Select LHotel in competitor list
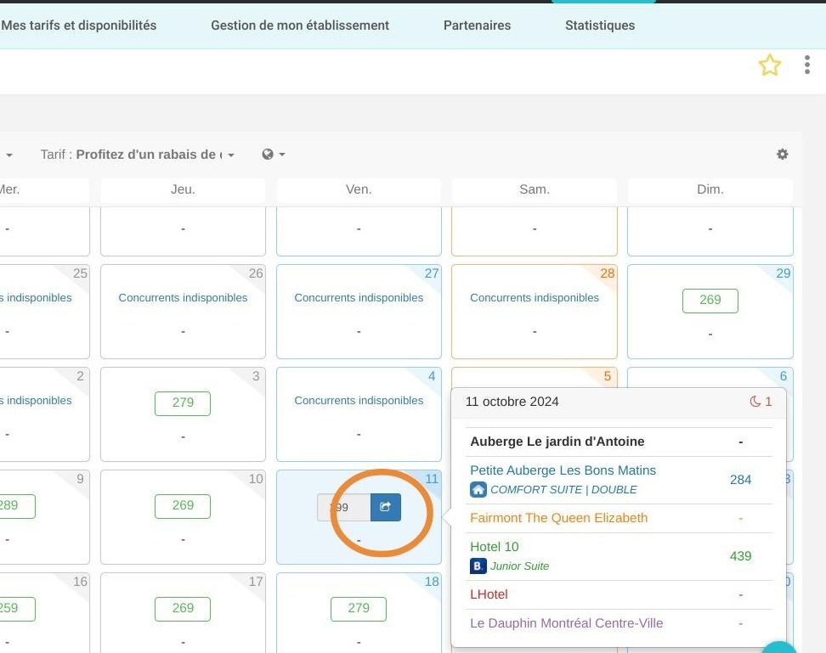The width and height of the screenshot is (826, 653). (x=489, y=594)
